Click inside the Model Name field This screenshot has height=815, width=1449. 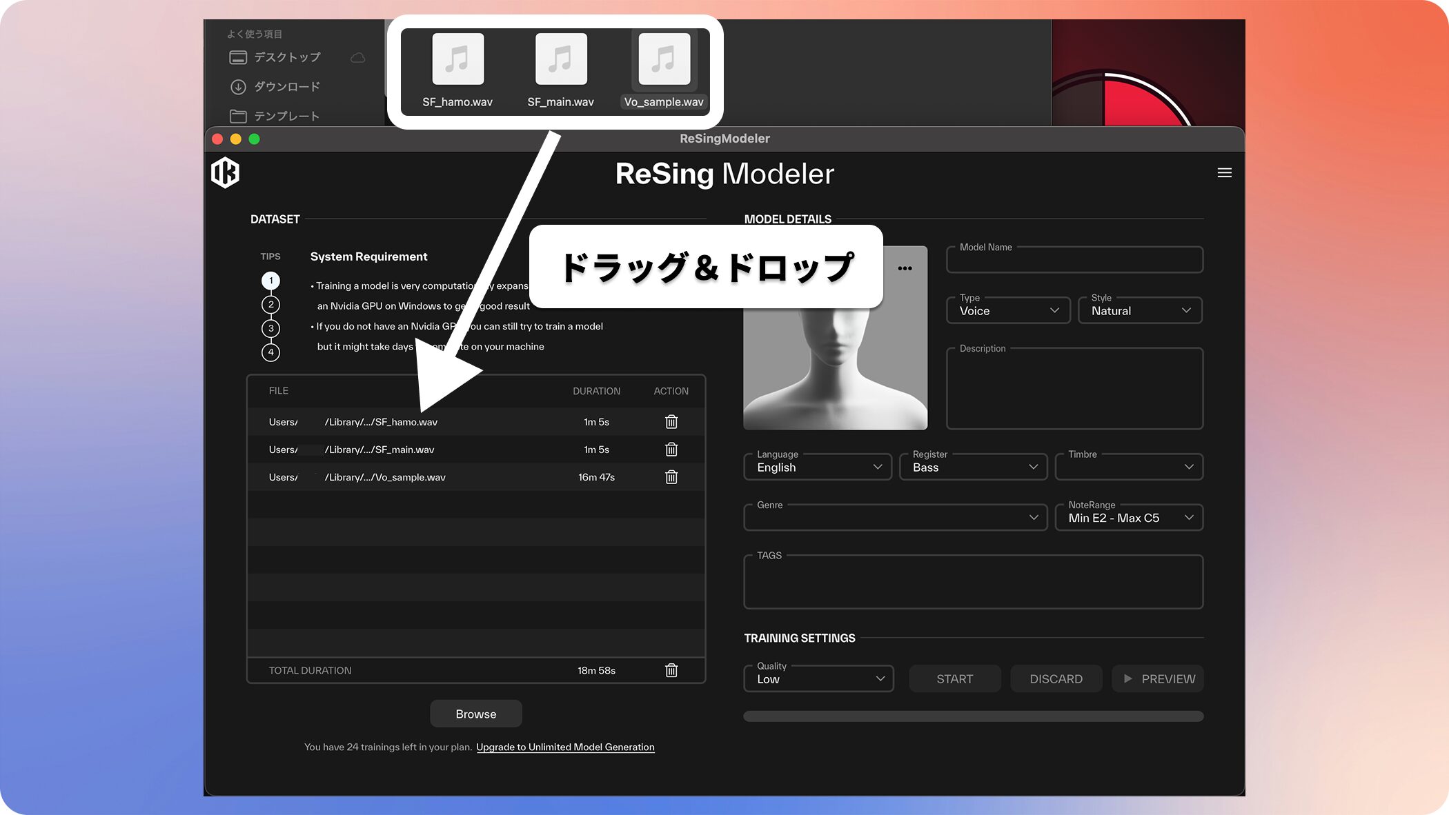pyautogui.click(x=1074, y=259)
